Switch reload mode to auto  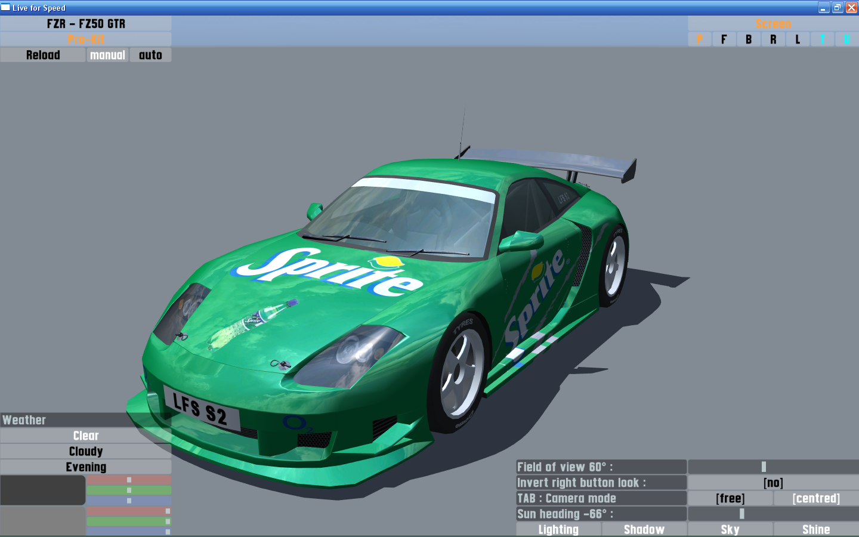pos(150,55)
